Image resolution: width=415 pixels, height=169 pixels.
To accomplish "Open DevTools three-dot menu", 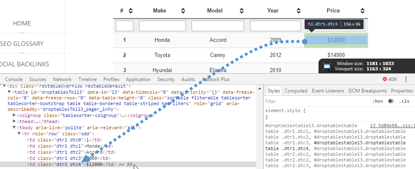I will click(x=406, y=79).
